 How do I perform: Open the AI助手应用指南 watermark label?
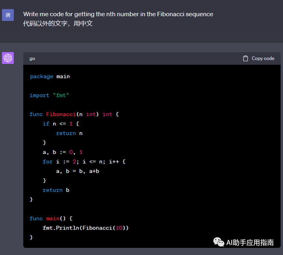tap(250, 243)
